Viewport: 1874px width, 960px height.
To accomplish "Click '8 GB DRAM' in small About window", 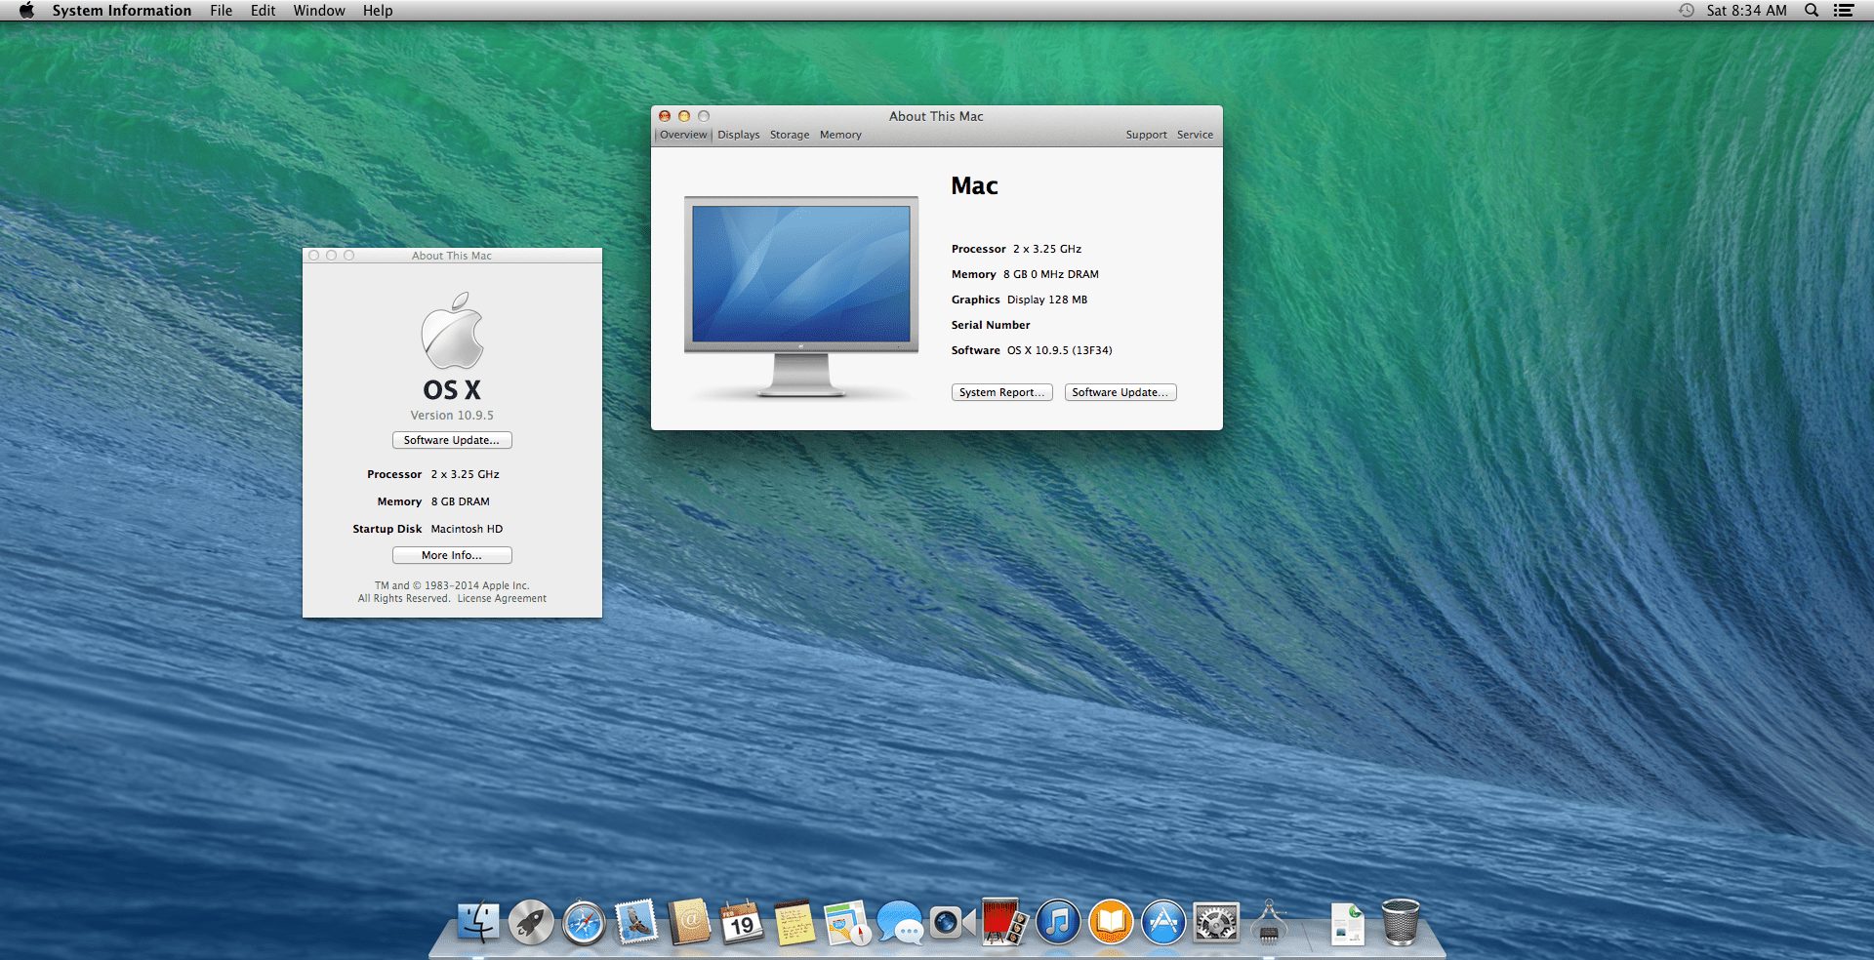I will 461,501.
